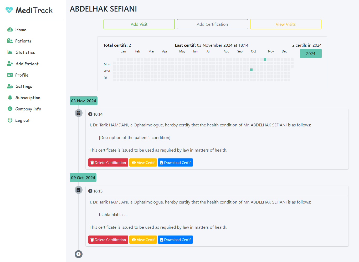Open View Visits for this patient
Viewport: 359px width, 262px height.
point(285,24)
